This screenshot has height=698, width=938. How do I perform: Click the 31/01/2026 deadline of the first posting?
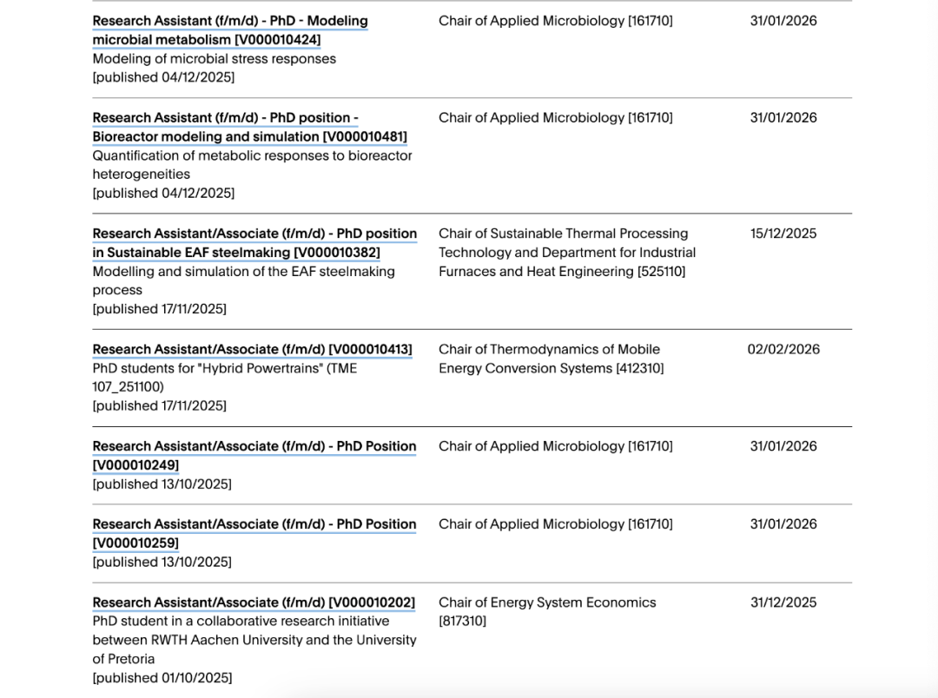click(x=783, y=20)
